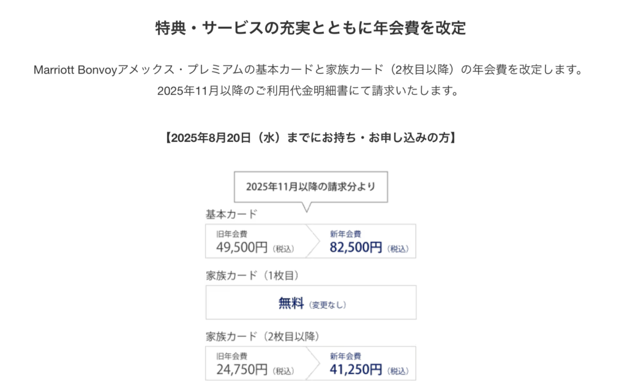The width and height of the screenshot is (627, 390).
Task: Click the arrow between 24,750円 and 41,250円
Action: pos(312,363)
